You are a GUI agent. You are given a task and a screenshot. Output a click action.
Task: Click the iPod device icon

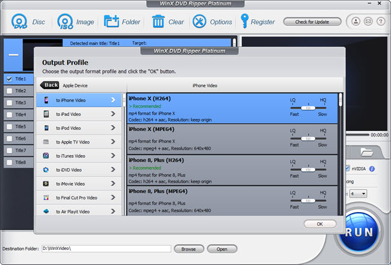pos(46,128)
